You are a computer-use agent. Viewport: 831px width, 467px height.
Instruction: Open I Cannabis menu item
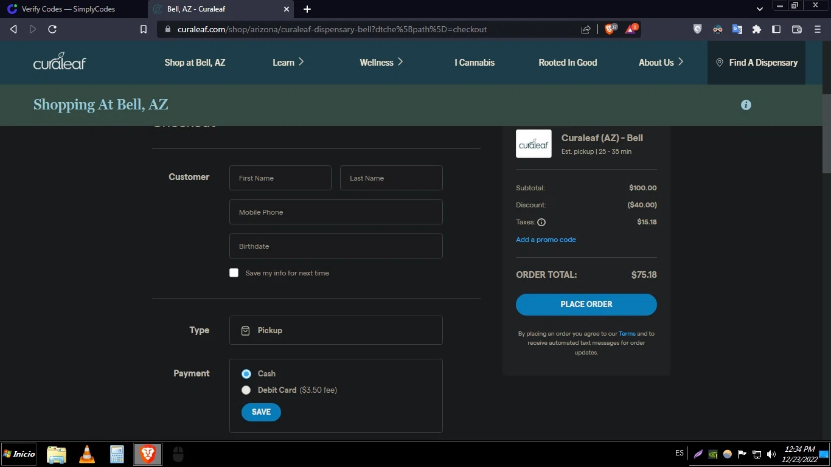(x=475, y=63)
